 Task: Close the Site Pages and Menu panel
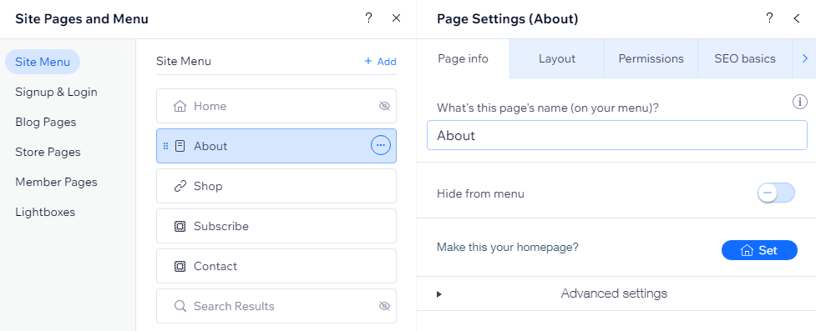click(396, 18)
